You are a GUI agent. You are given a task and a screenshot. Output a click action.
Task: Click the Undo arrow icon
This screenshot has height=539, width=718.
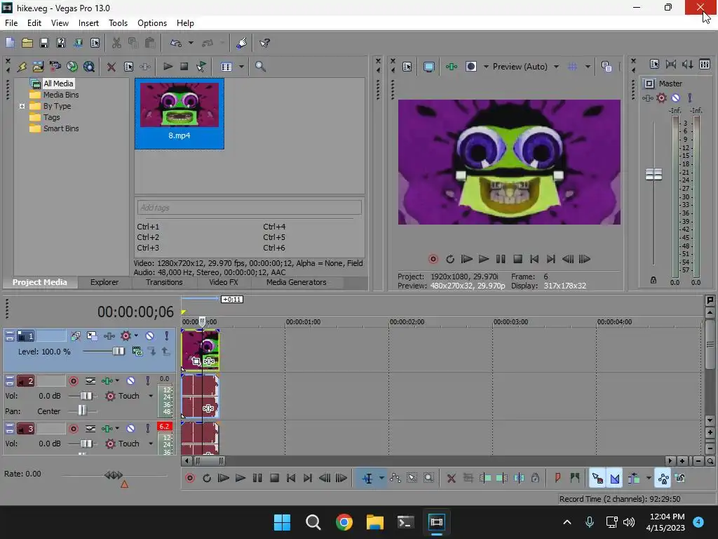click(x=176, y=43)
